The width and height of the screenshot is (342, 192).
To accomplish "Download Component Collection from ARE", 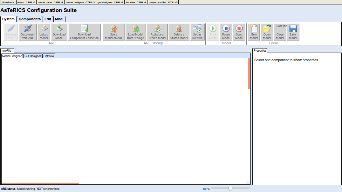I will (84, 32).
